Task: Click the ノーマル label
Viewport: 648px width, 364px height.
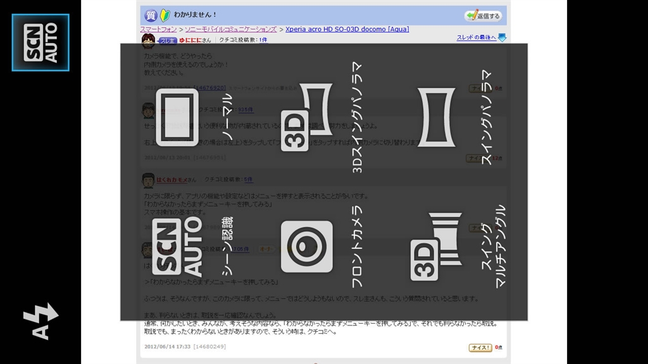Action: tap(227, 117)
